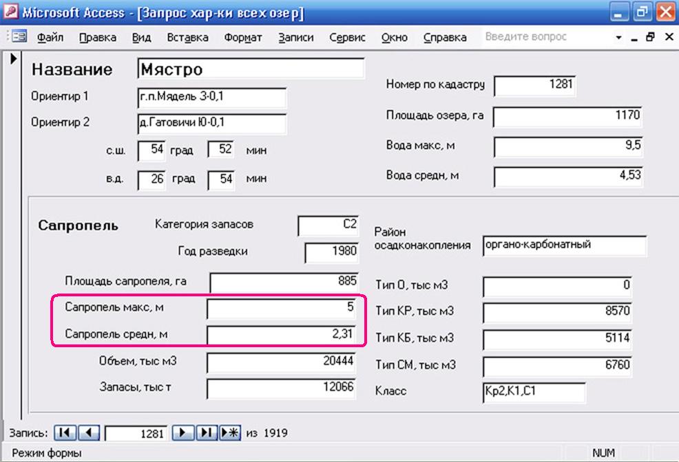
Task: Click the Введите вопрос help box
Action: [547, 36]
